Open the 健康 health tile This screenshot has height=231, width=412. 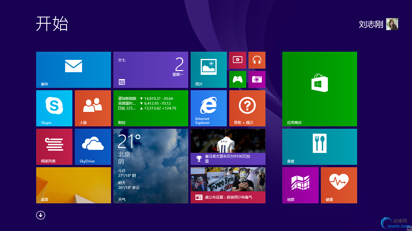(339, 185)
